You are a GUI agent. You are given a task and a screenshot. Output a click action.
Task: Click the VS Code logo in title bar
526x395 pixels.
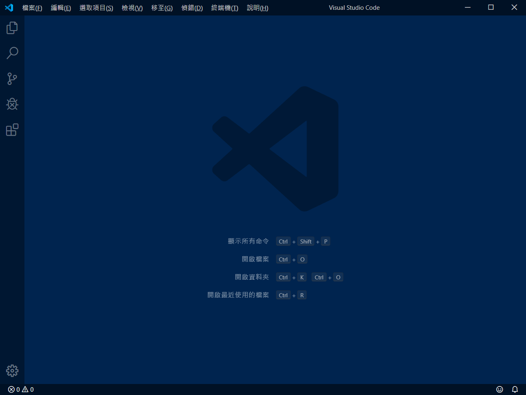[x=9, y=8]
